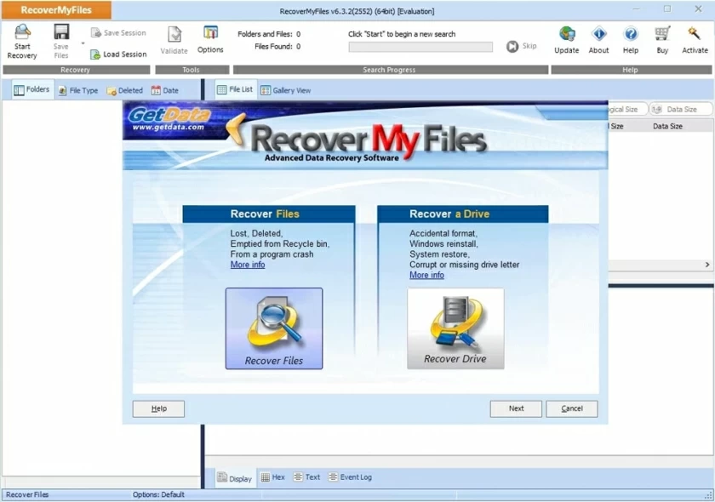Click the Buy shopping cart icon
The height and width of the screenshot is (502, 715).
(661, 38)
